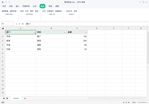The height and width of the screenshot is (104, 149).
Task: Select column D header
Action: (97, 28)
